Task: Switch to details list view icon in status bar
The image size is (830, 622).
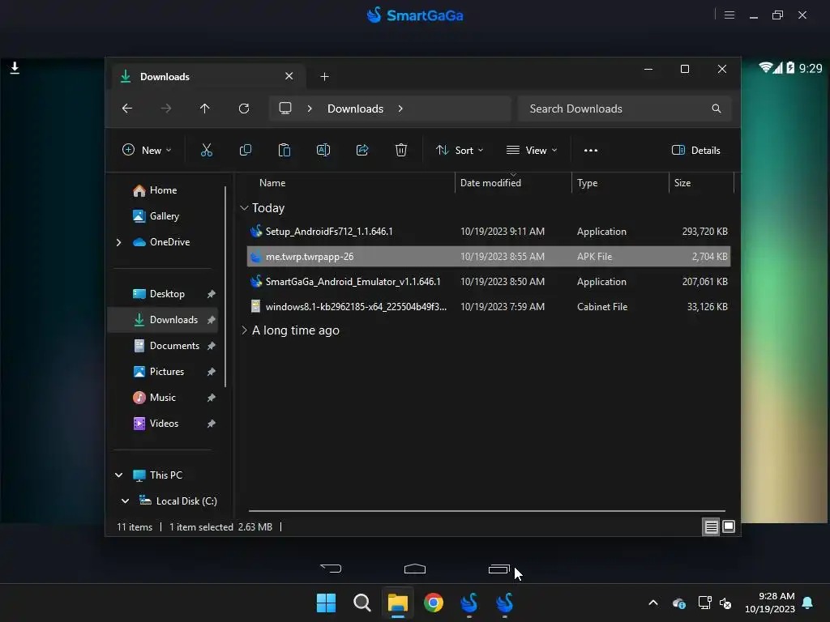Action: [711, 526]
